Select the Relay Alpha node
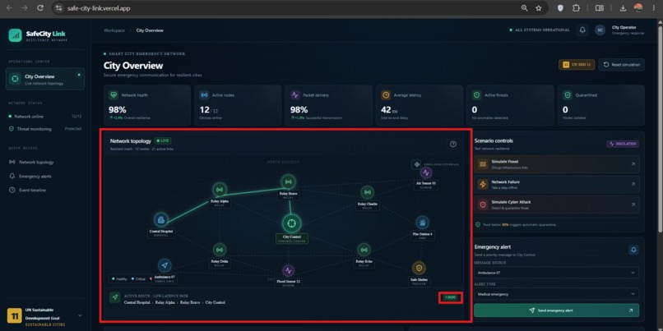This screenshot has width=663, height=331. pos(220,190)
